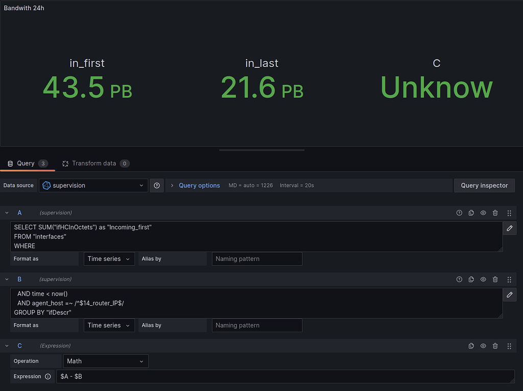Delete query A with the trash icon
This screenshot has height=391, width=523.
(495, 213)
